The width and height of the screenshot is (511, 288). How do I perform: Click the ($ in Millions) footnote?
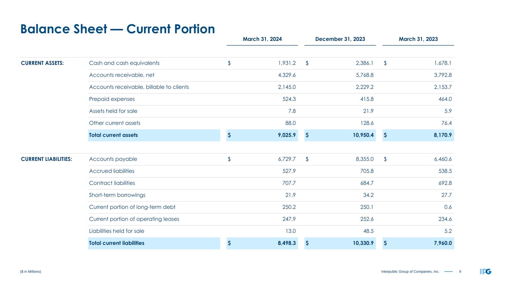(30, 271)
